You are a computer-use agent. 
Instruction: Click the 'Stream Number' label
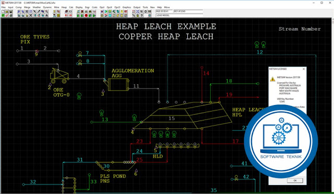[300, 29]
